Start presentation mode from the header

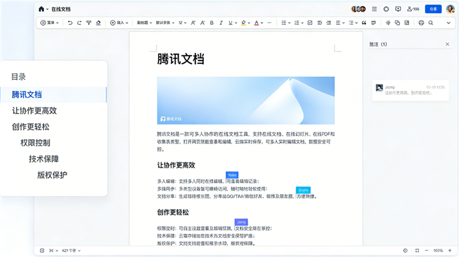click(398, 9)
